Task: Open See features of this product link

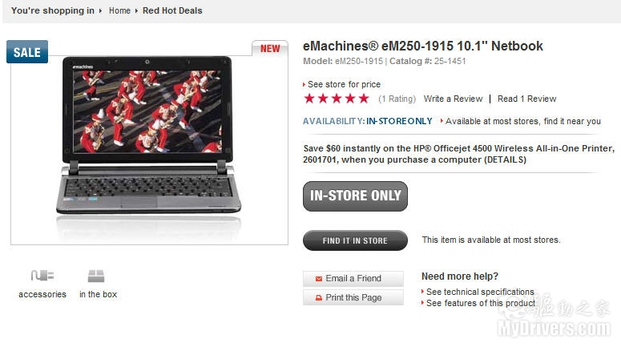Action: pyautogui.click(x=481, y=303)
